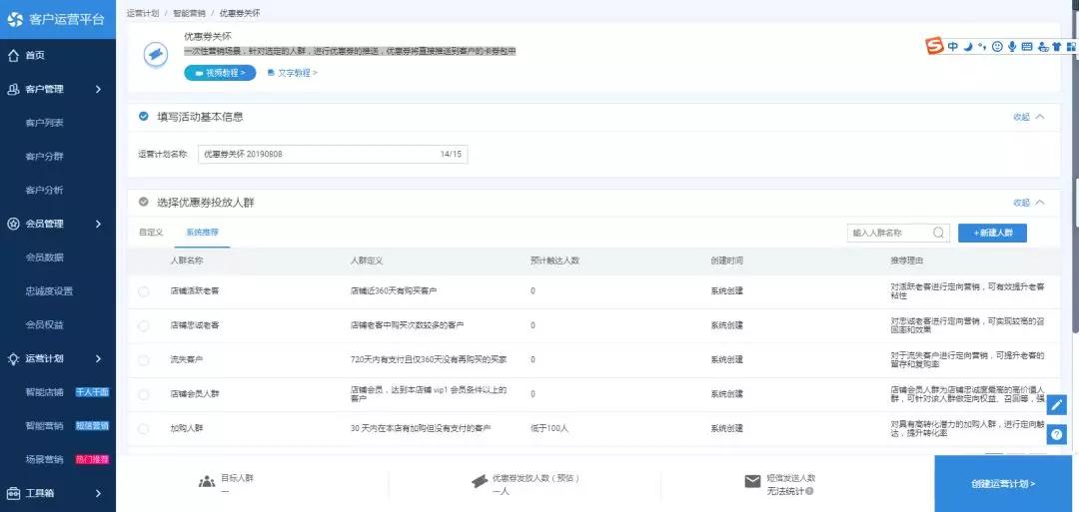Click the 预计触达人数 column header

(x=554, y=261)
